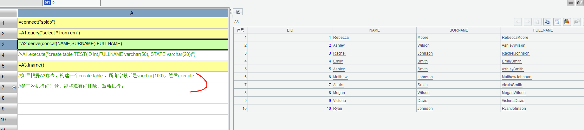Click the magnifier drill-through icon
The height and width of the screenshot is (130, 584).
click(x=537, y=22)
